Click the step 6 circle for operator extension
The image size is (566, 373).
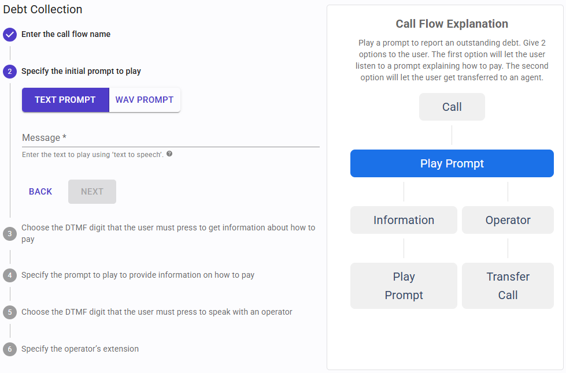(x=9, y=349)
